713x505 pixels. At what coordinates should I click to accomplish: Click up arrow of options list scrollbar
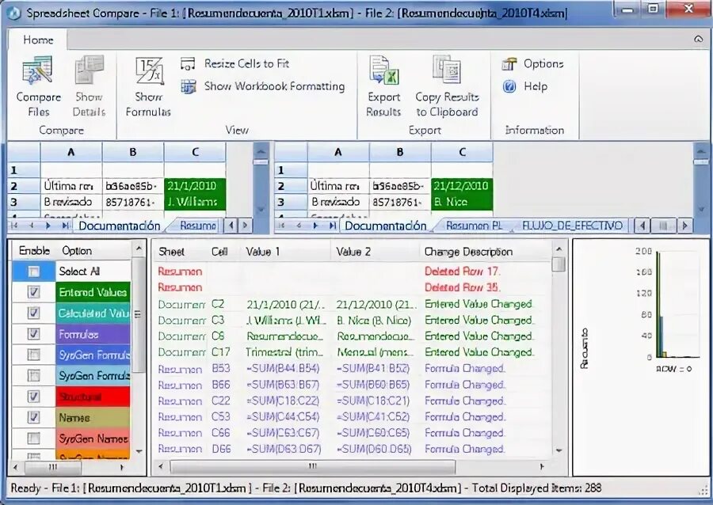(139, 249)
